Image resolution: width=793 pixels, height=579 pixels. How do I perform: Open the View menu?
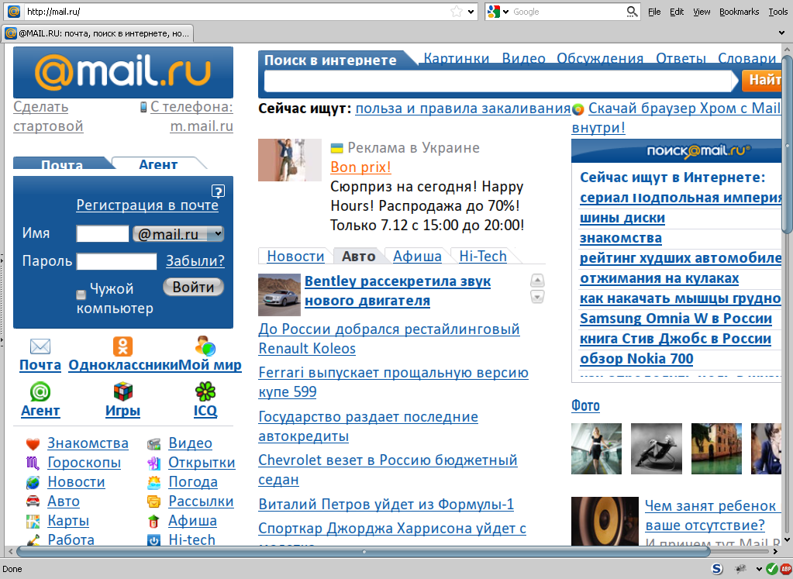click(x=702, y=12)
